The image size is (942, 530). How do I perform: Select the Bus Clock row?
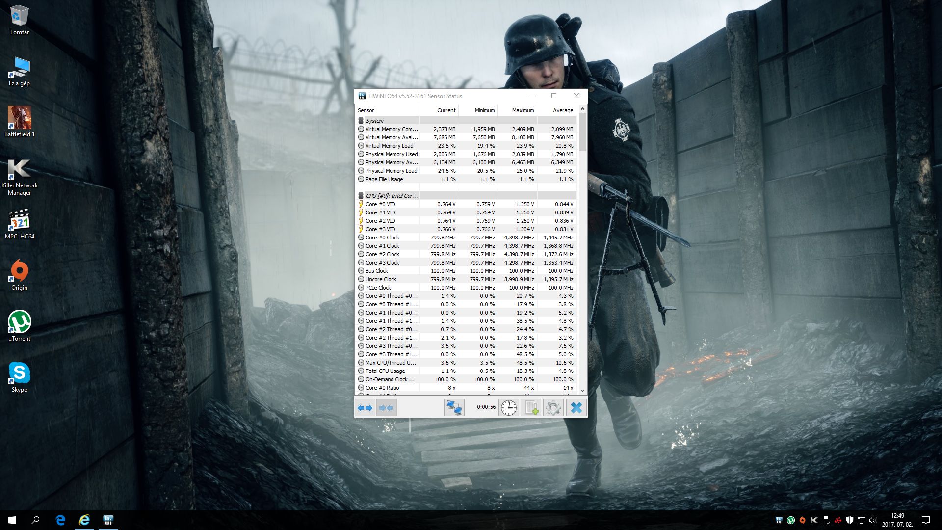coord(466,271)
